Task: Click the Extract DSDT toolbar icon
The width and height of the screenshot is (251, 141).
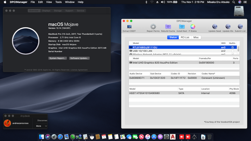Action: coord(129,27)
